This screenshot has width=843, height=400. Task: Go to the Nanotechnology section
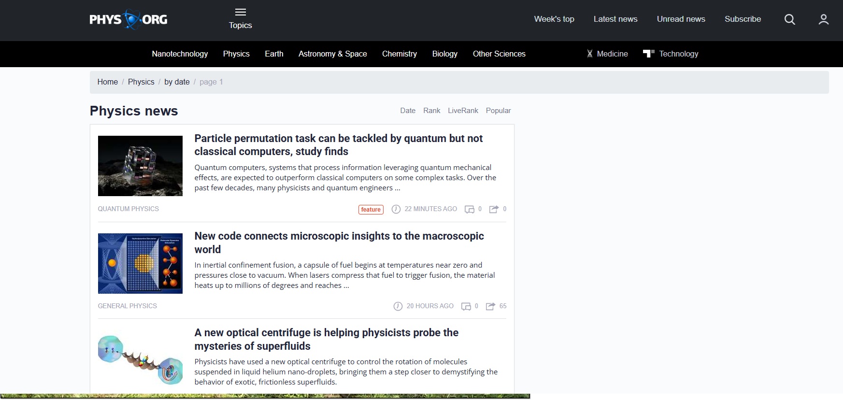[x=180, y=54]
